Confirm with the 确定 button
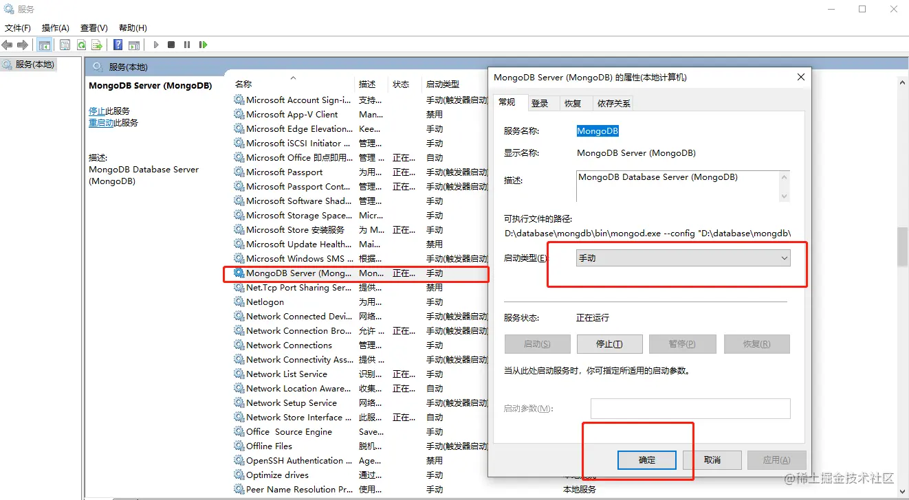 647,460
